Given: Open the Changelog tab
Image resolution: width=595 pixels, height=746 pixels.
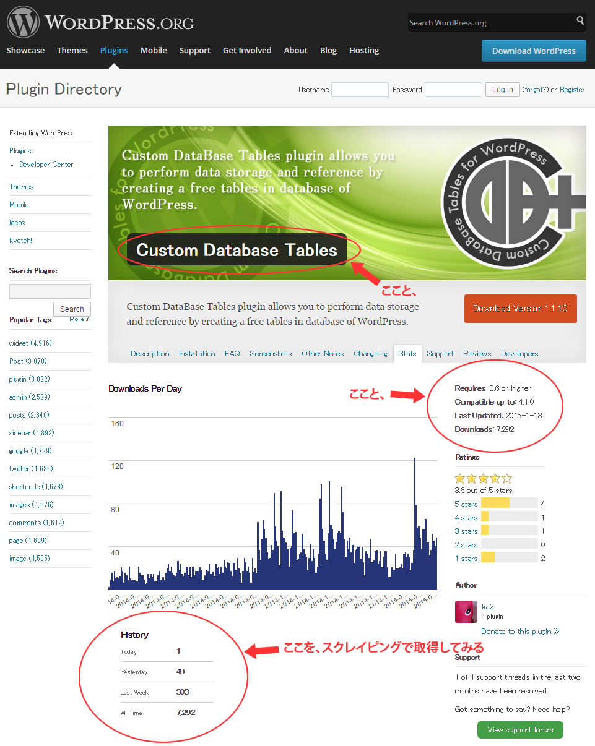Looking at the screenshot, I should coord(370,354).
